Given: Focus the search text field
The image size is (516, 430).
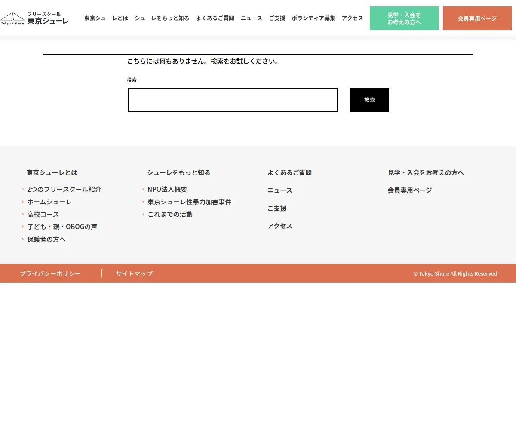Looking at the screenshot, I should [x=233, y=100].
